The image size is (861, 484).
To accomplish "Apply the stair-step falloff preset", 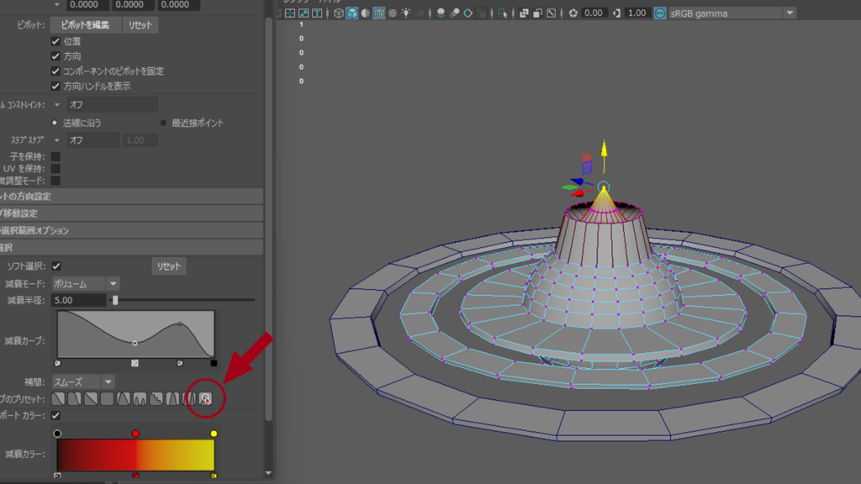I will 156,398.
